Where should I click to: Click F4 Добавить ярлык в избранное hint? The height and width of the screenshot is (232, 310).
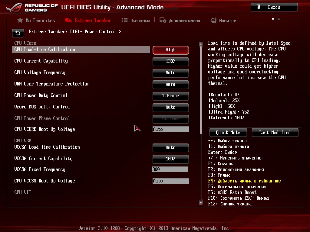click(245, 181)
